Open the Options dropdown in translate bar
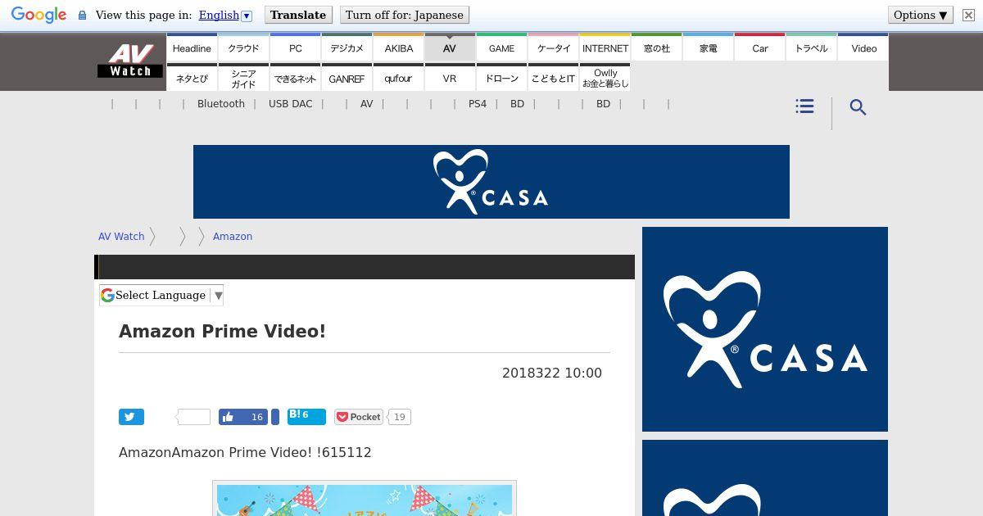983x516 pixels. [921, 15]
